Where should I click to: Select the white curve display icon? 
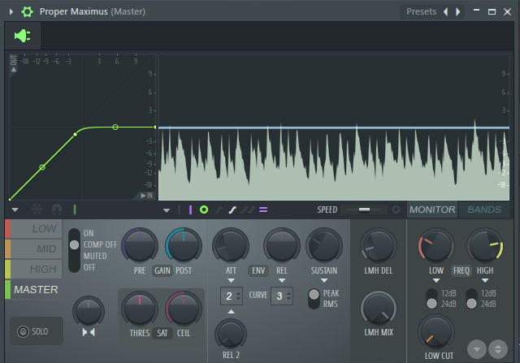click(x=232, y=210)
